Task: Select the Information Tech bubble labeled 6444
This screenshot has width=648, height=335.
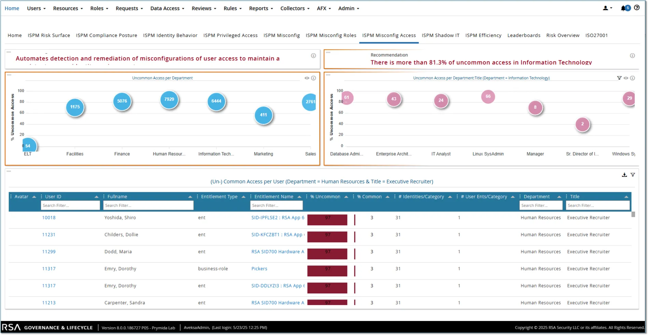Action: coord(216,101)
